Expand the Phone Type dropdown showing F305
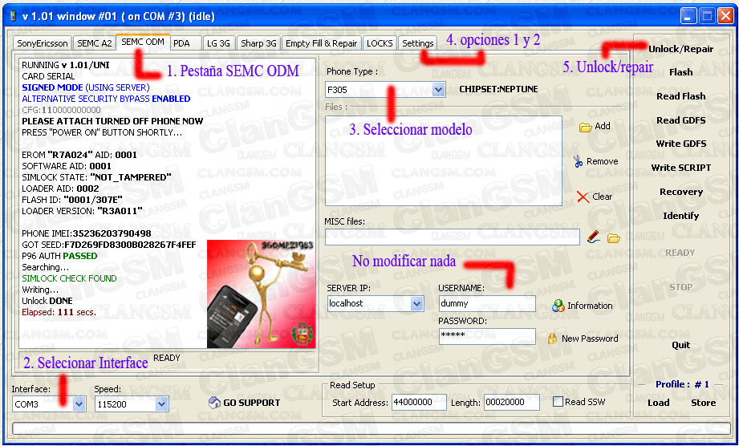 click(438, 90)
